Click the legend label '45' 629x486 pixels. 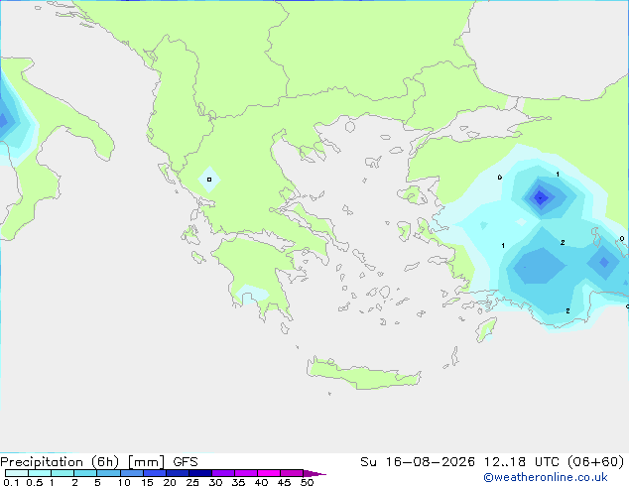[x=284, y=482]
